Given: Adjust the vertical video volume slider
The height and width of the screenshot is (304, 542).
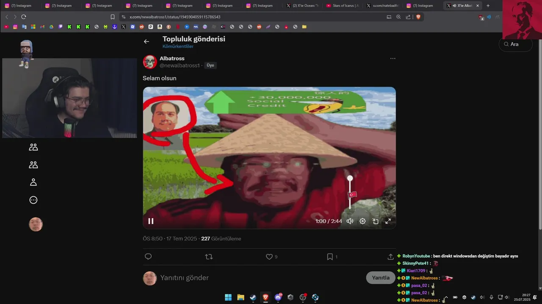Looking at the screenshot, I should (350, 193).
